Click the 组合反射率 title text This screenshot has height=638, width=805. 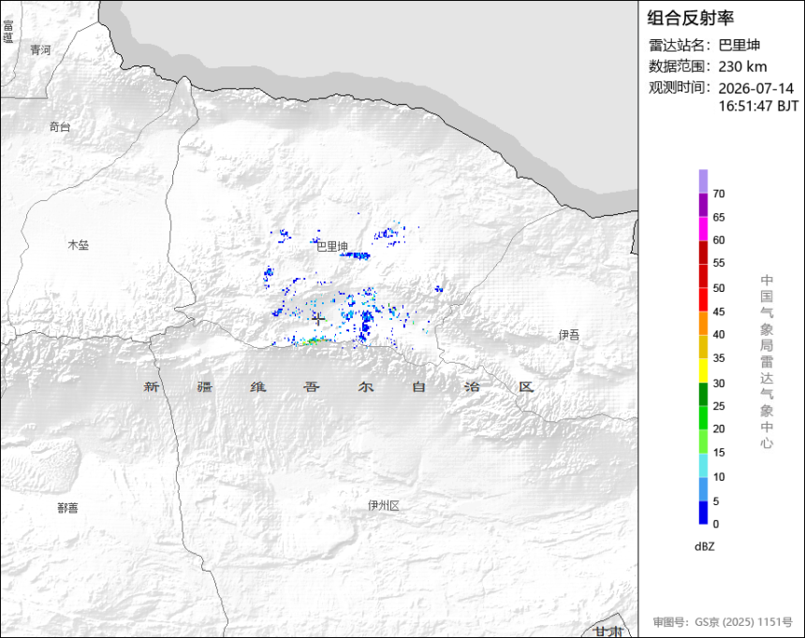click(690, 18)
